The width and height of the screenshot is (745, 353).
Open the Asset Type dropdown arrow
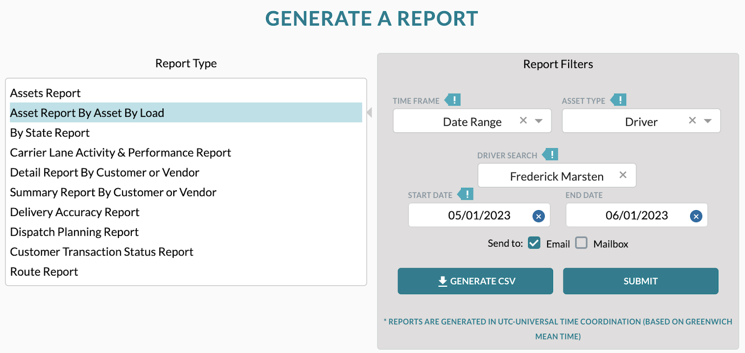click(x=708, y=121)
